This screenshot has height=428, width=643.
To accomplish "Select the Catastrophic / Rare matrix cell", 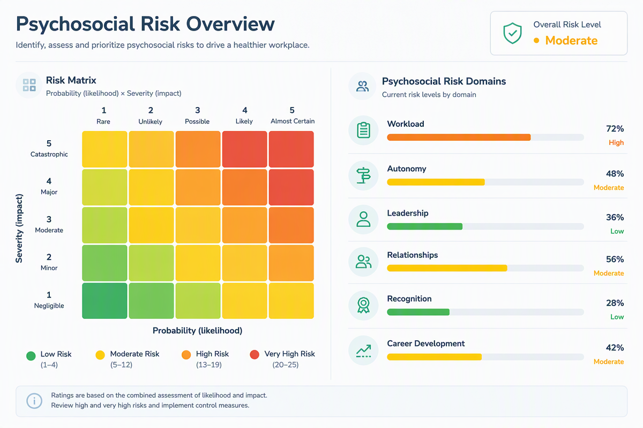I will (104, 149).
